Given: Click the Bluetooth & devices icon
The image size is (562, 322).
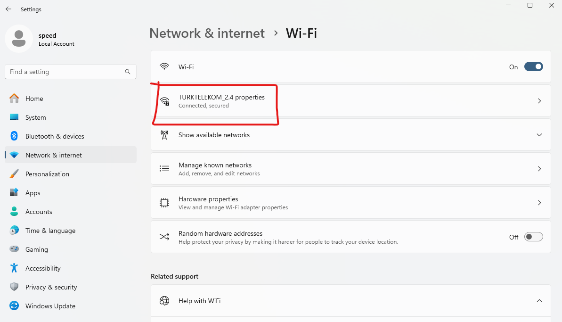Looking at the screenshot, I should click(14, 136).
